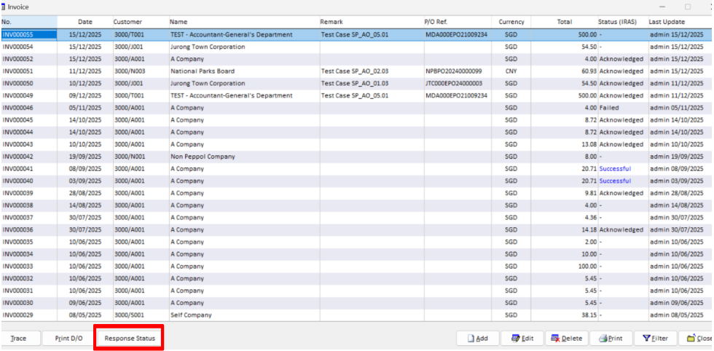Sort by the No. column header
Viewport: 714px width, 351px height.
click(x=28, y=22)
